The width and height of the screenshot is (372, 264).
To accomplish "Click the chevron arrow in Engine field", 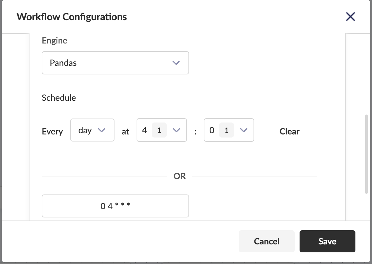I will [x=176, y=63].
